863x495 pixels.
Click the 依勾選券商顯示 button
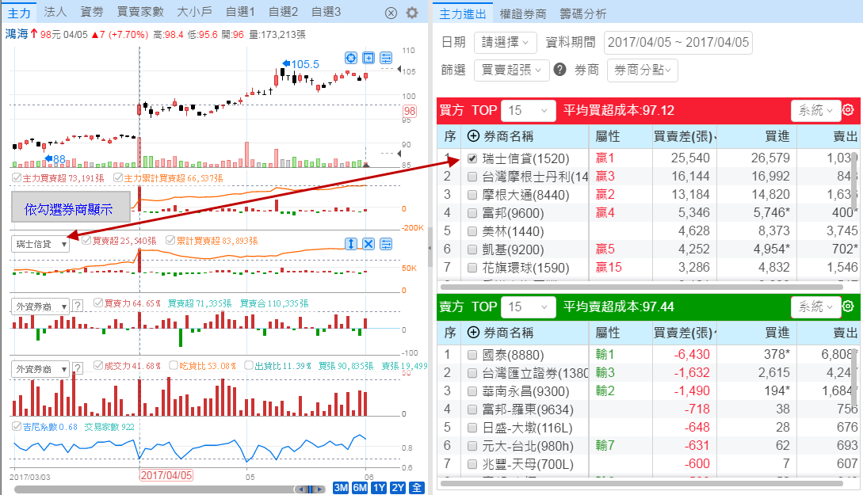[69, 209]
